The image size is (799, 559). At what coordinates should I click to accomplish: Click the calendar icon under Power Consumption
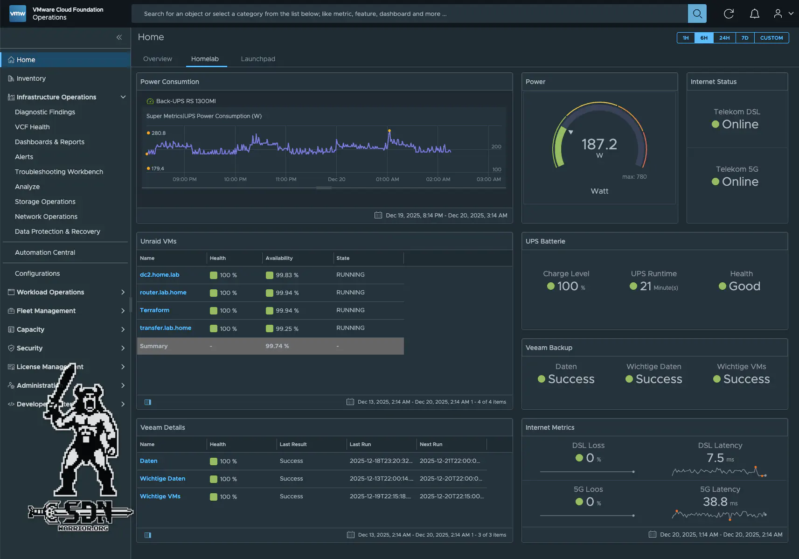378,215
